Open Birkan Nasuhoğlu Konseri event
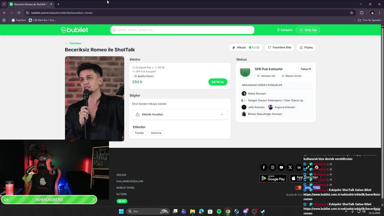 coord(262,114)
